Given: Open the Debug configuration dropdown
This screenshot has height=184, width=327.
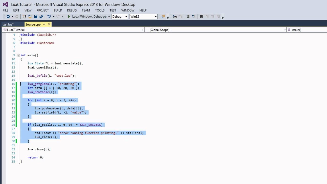Looking at the screenshot, I should (x=126, y=17).
